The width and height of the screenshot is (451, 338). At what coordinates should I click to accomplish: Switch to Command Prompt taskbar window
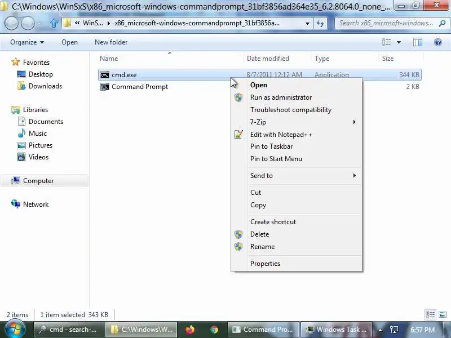point(263,330)
